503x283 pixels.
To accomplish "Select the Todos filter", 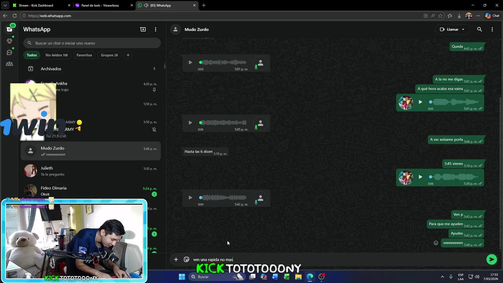I will (x=32, y=55).
